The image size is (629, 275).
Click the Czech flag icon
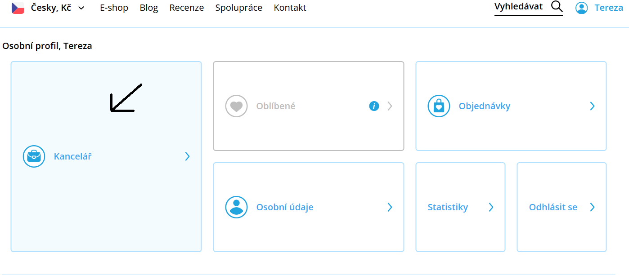click(18, 8)
